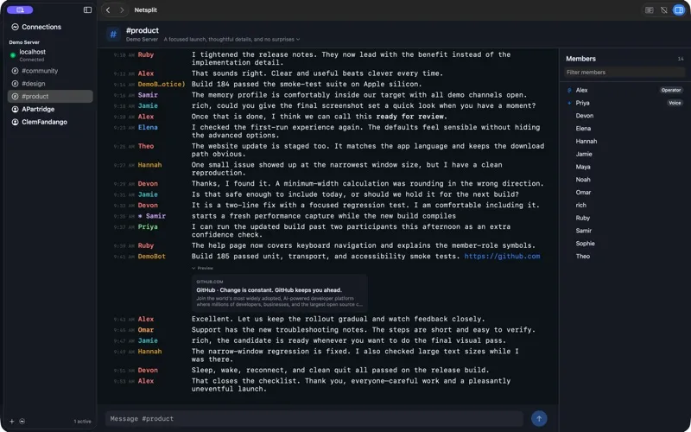The height and width of the screenshot is (432, 691).
Task: Click the blue hash channel icon
Action: click(113, 34)
